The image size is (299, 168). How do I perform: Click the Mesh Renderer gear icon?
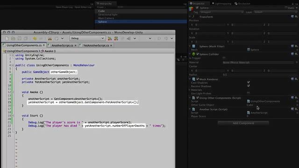click(x=296, y=79)
